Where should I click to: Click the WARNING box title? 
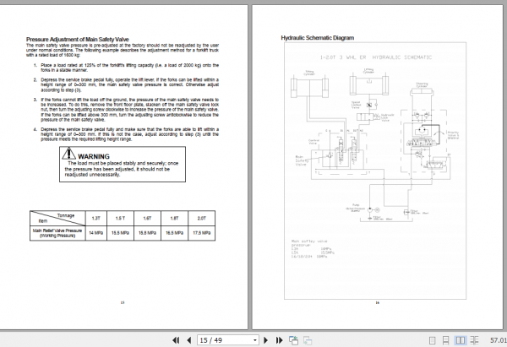click(94, 156)
